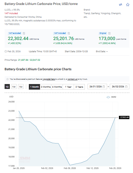133x173 pixels.
Task: Click the 22302.44 price marker on chart
Action: tap(124, 118)
